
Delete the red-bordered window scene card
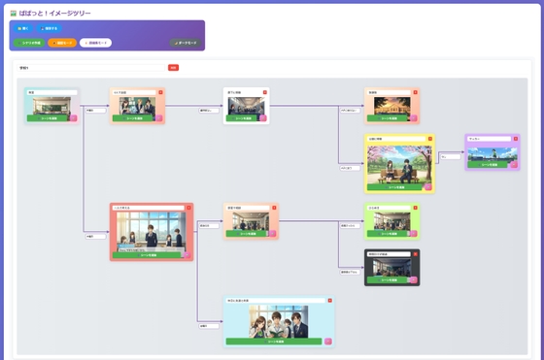coord(188,208)
